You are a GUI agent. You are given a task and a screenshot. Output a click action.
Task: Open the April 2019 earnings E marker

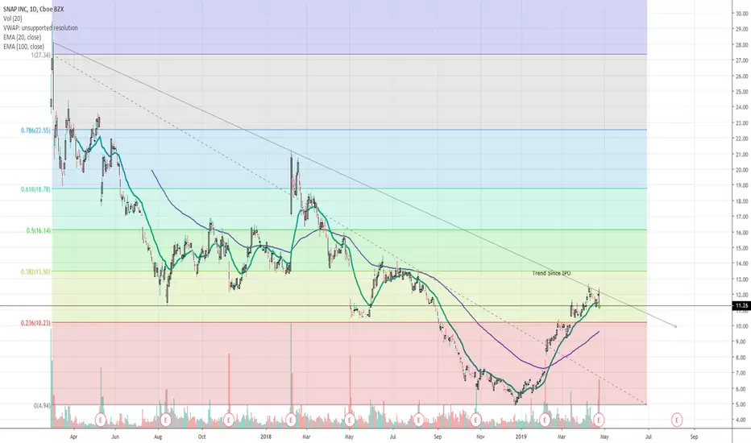coord(599,420)
